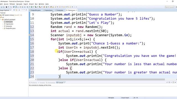177x99 pixels.
Task: Select the src folder in the tree
Action: [2, 17]
